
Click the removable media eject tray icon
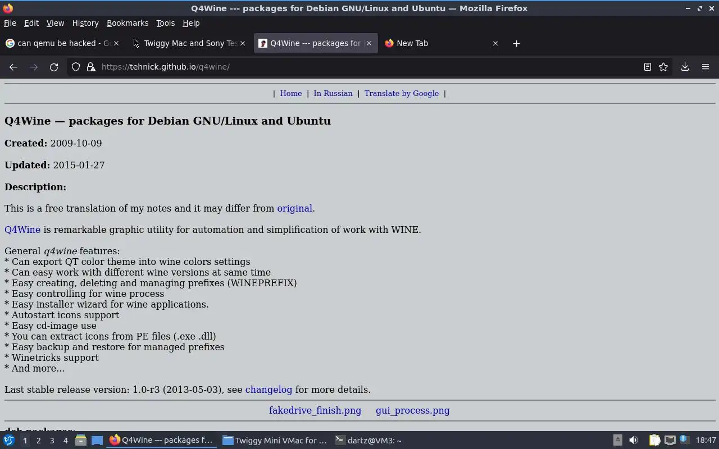[617, 441]
